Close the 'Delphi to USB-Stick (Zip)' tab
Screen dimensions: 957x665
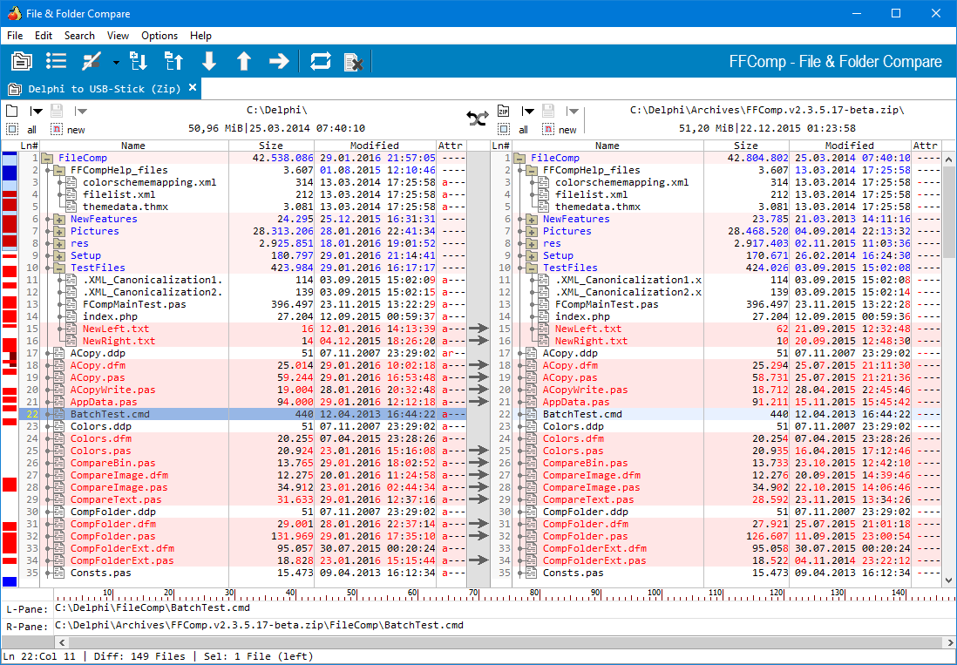tap(193, 88)
